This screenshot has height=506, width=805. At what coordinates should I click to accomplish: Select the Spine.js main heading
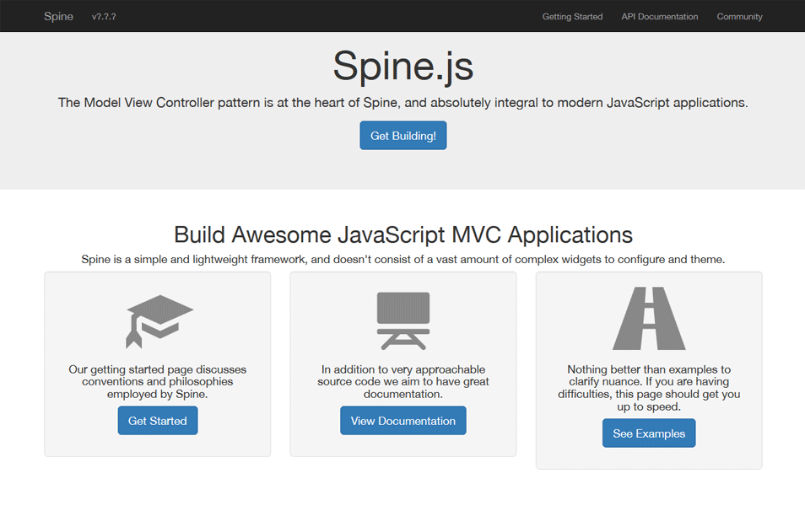403,66
